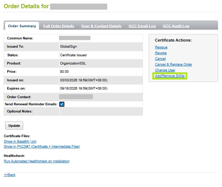Click the Cancel link under Certificate Actions
The width and height of the screenshot is (222, 187).
[160, 59]
